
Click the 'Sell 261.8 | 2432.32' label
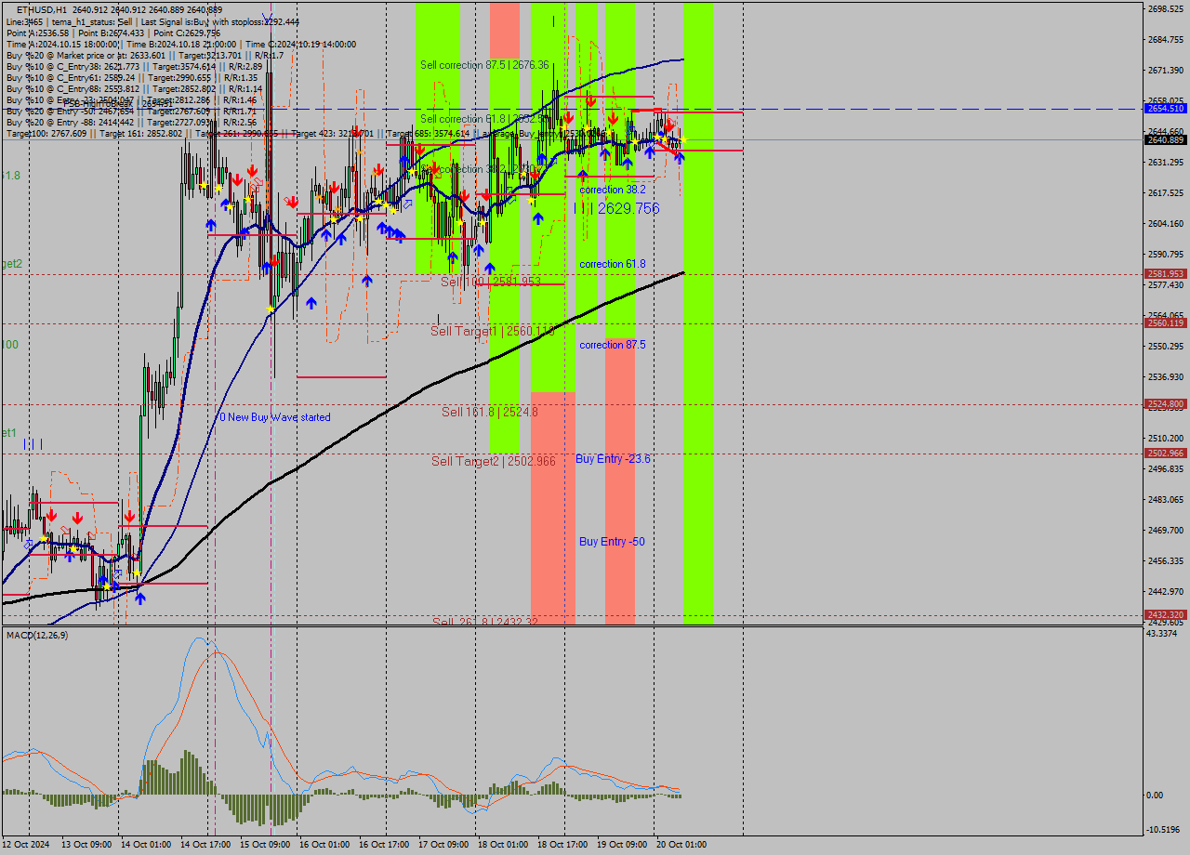pos(485,622)
